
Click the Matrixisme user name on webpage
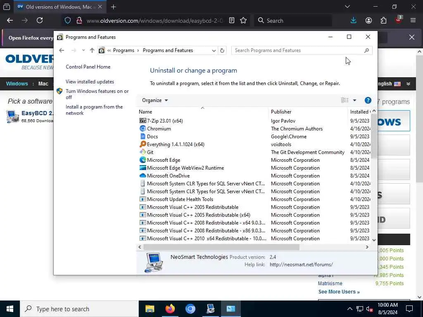(x=330, y=284)
